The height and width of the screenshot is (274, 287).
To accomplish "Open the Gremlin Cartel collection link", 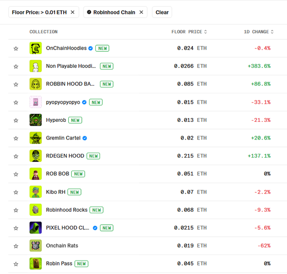I will point(63,138).
